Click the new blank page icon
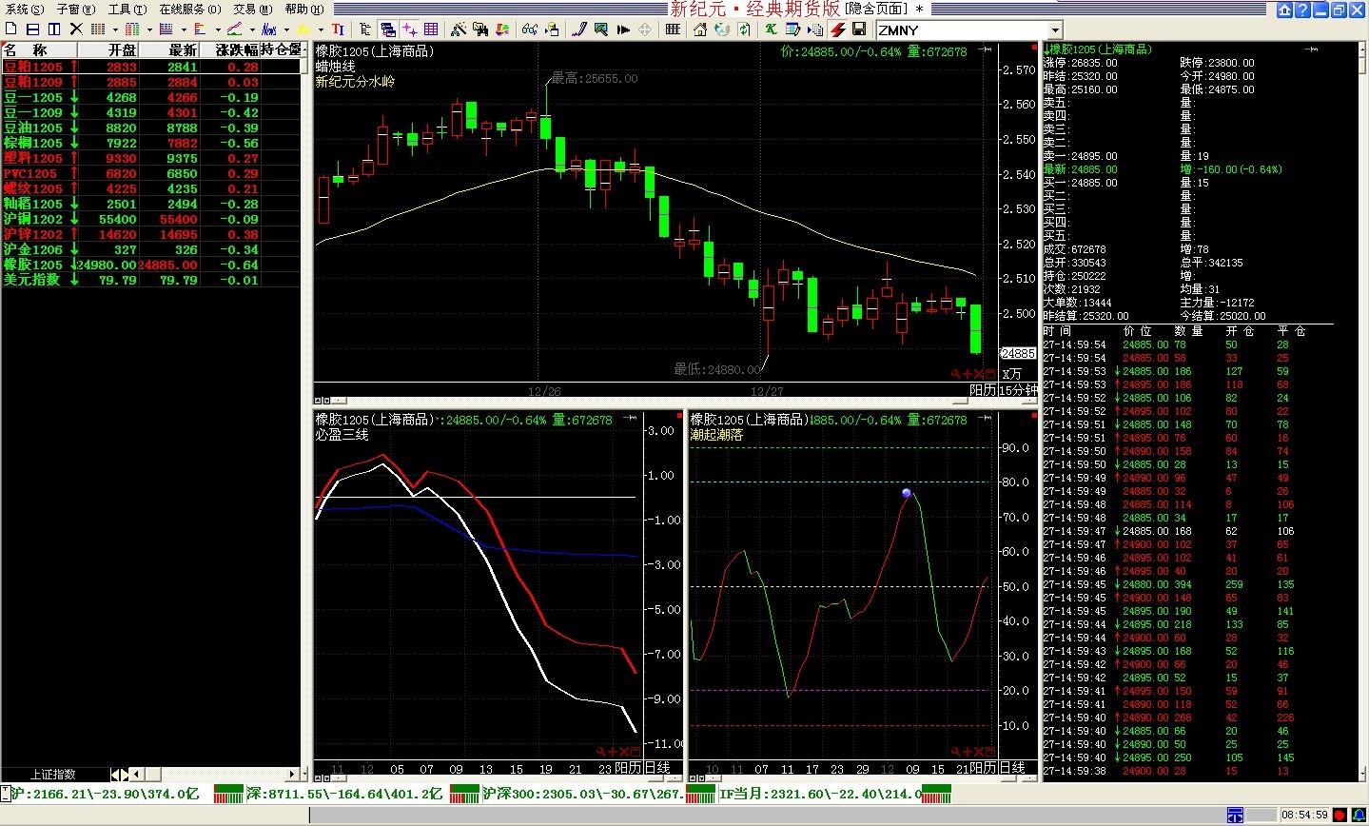1369x826 pixels. pos(10,29)
